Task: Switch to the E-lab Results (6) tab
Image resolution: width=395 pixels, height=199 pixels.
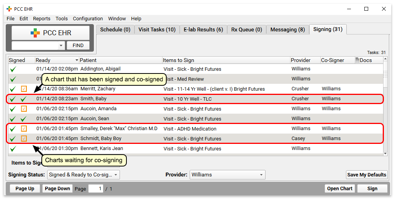Action: pyautogui.click(x=203, y=29)
